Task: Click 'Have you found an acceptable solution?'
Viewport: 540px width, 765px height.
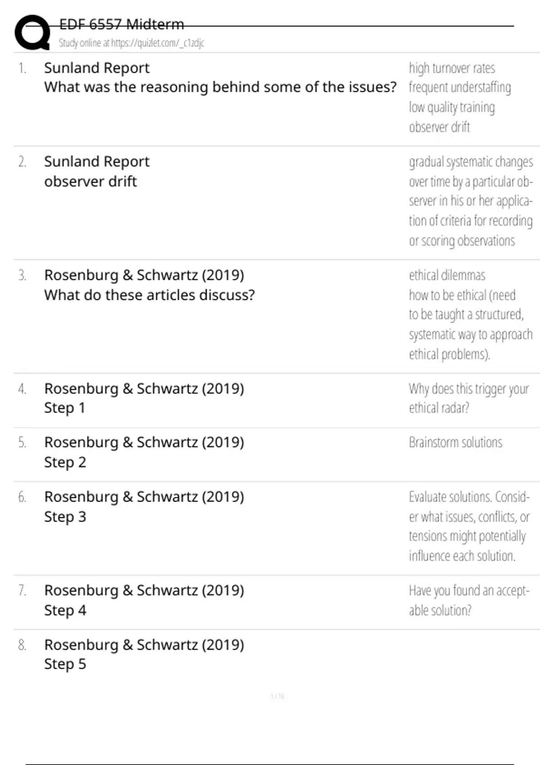Action: pos(468,600)
